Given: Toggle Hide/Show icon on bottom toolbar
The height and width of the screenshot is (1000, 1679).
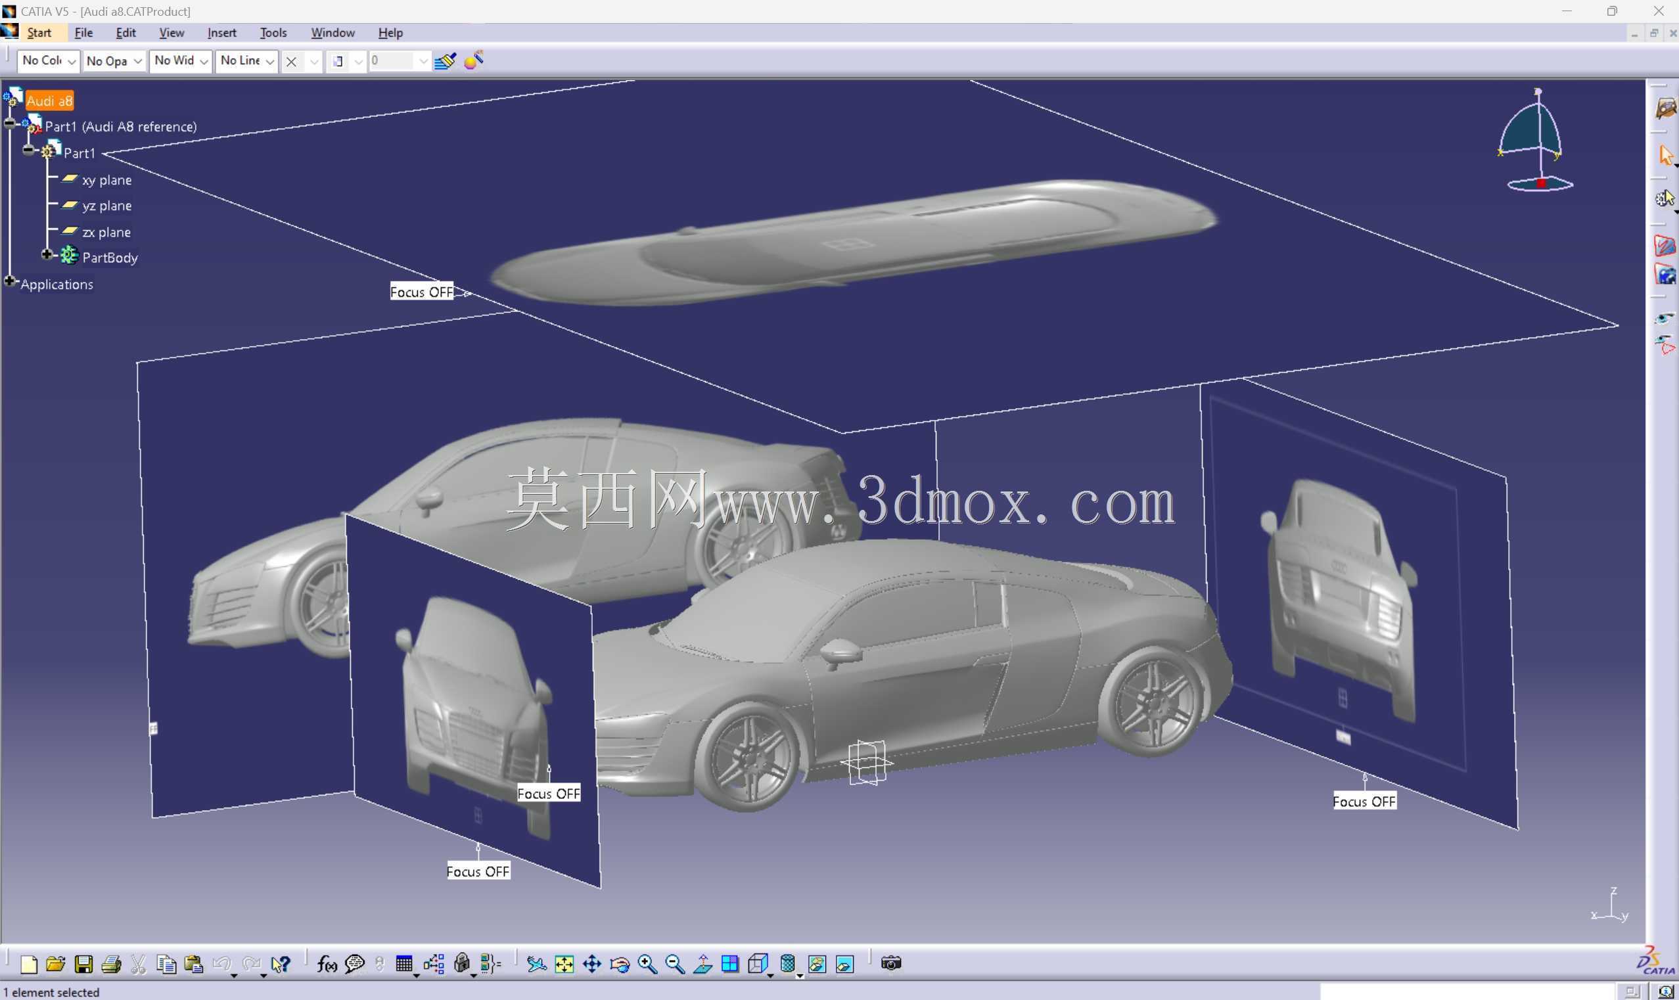Looking at the screenshot, I should pos(817,965).
